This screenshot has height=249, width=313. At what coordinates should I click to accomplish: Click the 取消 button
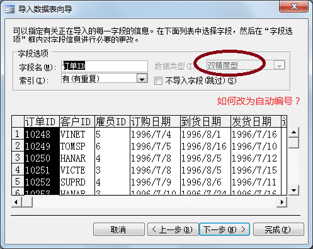(119, 230)
